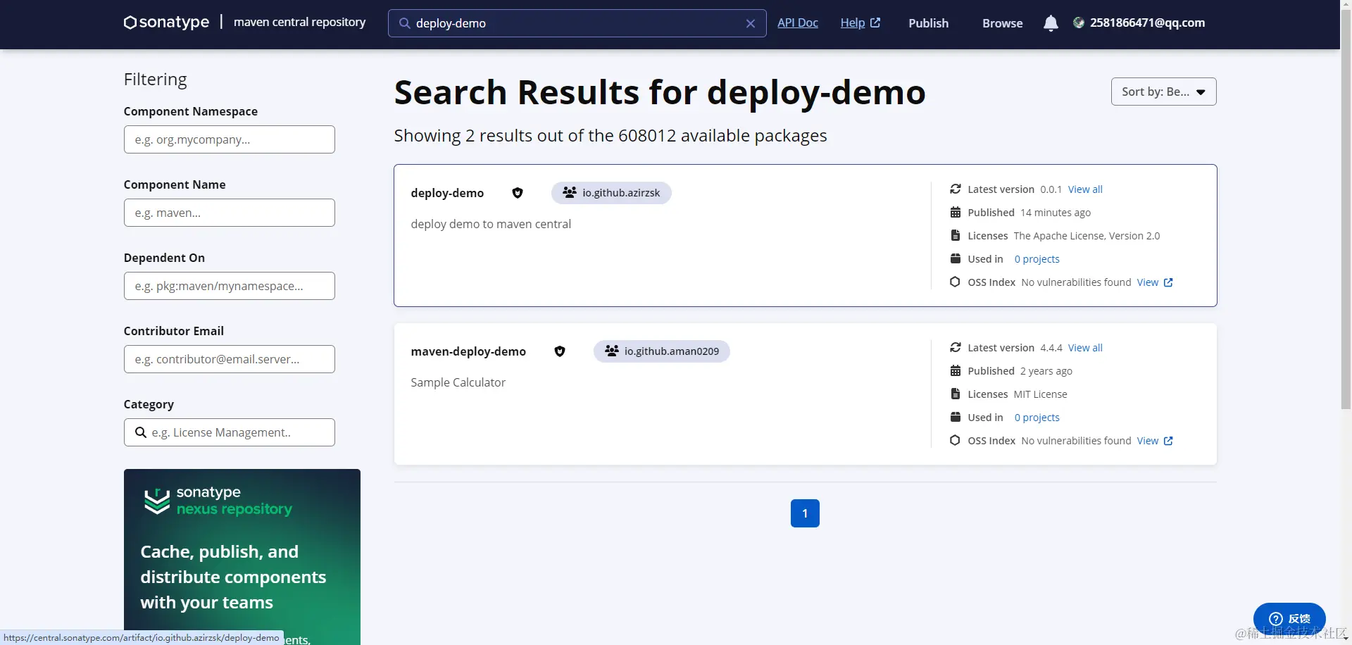Open the notifications bell
The height and width of the screenshot is (645, 1352).
pos(1051,23)
